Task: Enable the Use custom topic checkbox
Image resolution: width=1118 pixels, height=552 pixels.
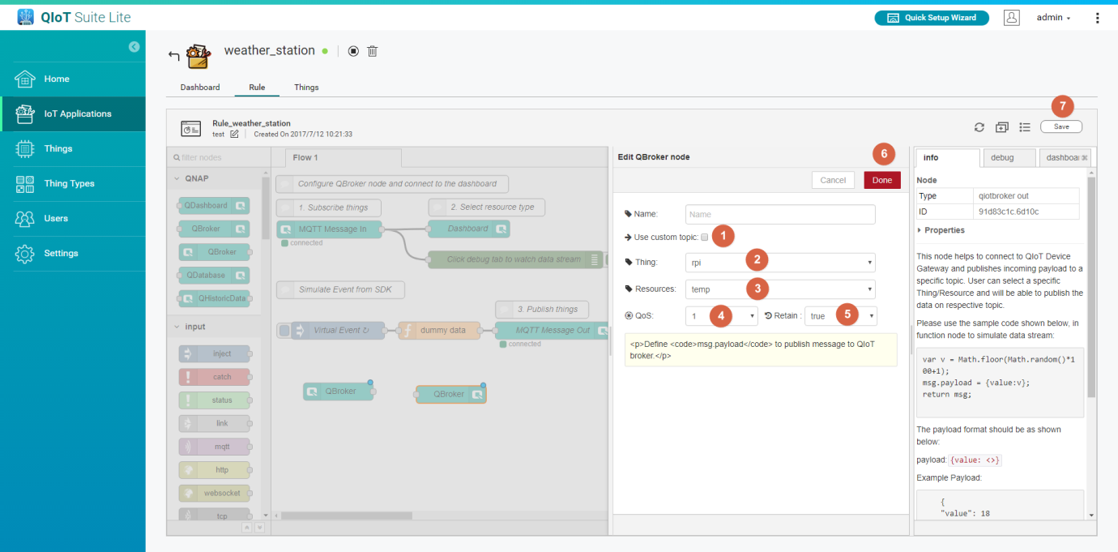Action: pyautogui.click(x=705, y=237)
